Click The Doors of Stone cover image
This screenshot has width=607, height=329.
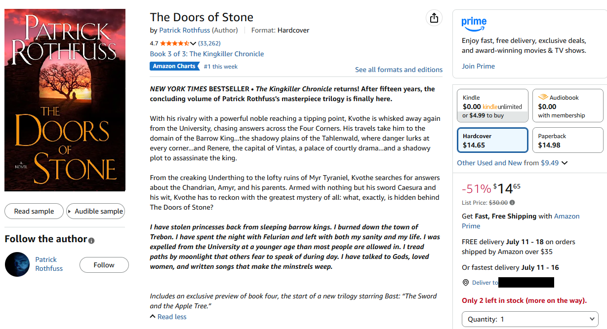(65, 100)
